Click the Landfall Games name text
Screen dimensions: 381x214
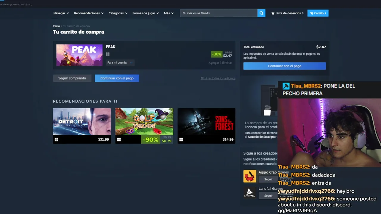pos(271,188)
